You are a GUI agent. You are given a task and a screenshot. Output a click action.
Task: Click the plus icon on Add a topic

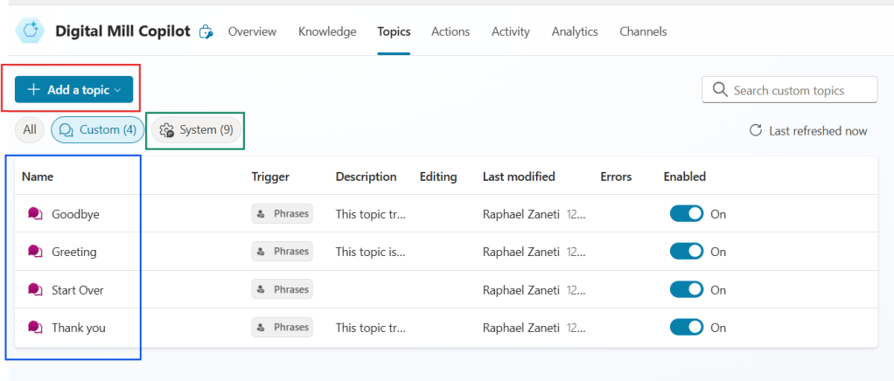pos(34,90)
